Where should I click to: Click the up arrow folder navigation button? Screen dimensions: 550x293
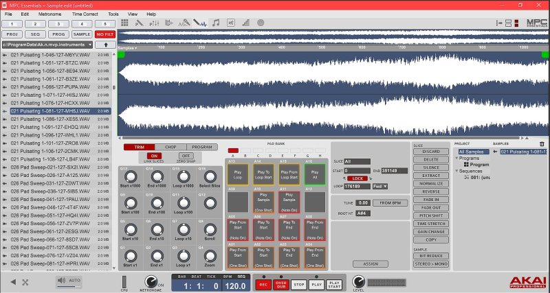(105, 45)
